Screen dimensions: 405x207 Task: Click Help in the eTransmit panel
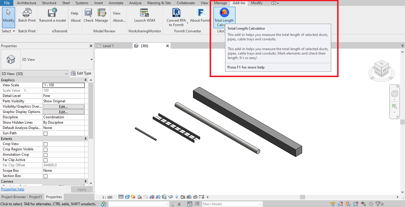point(75,13)
